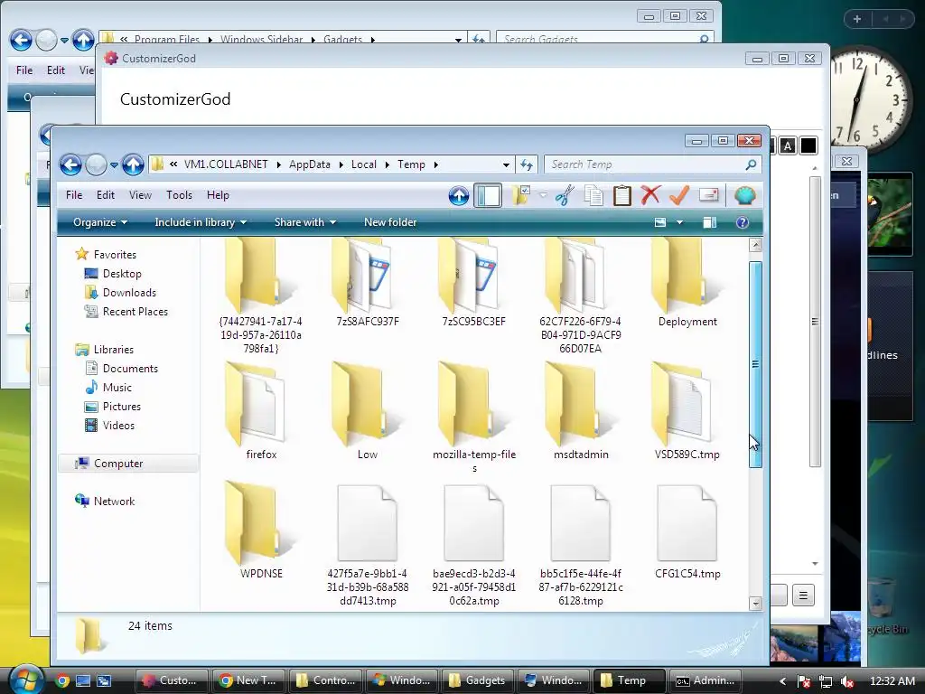Select the firefox folder
This screenshot has height=694, width=925.
(x=261, y=411)
